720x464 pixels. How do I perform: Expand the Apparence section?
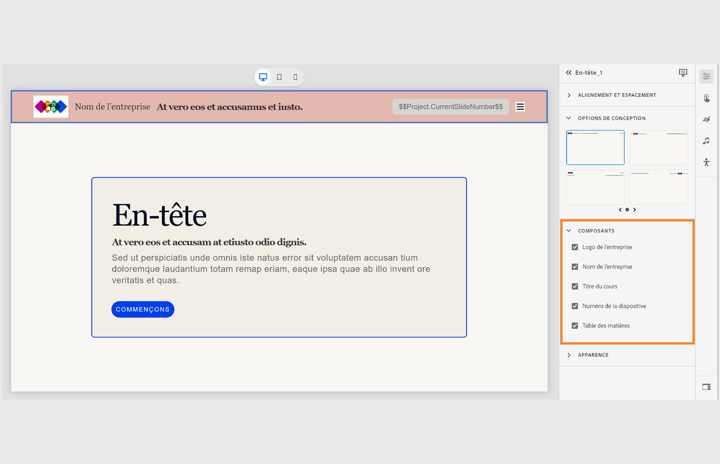(570, 354)
